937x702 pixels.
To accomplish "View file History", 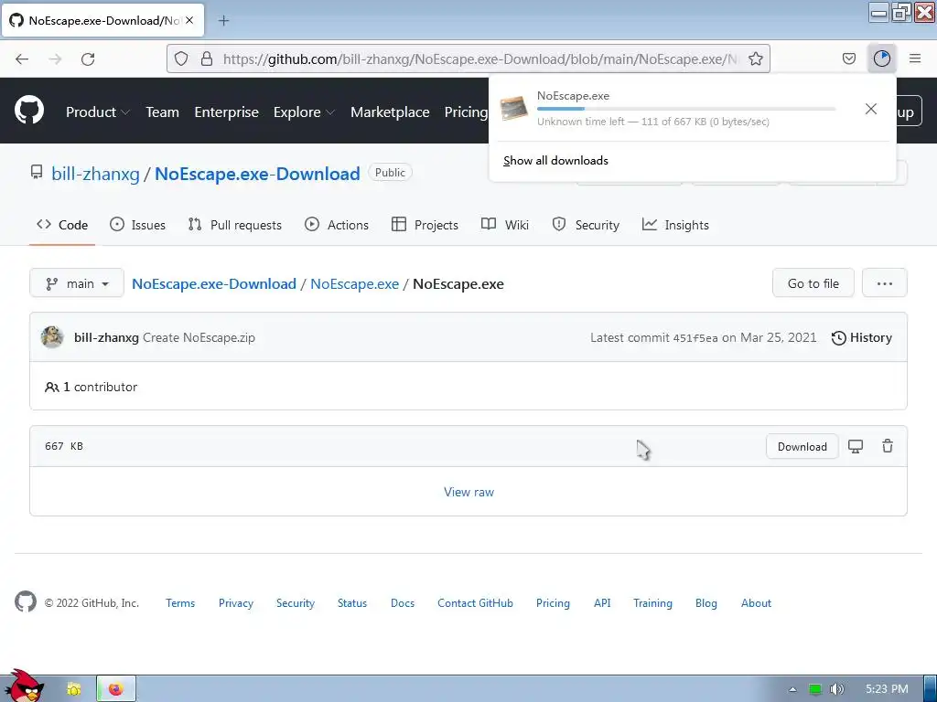I will 862,337.
